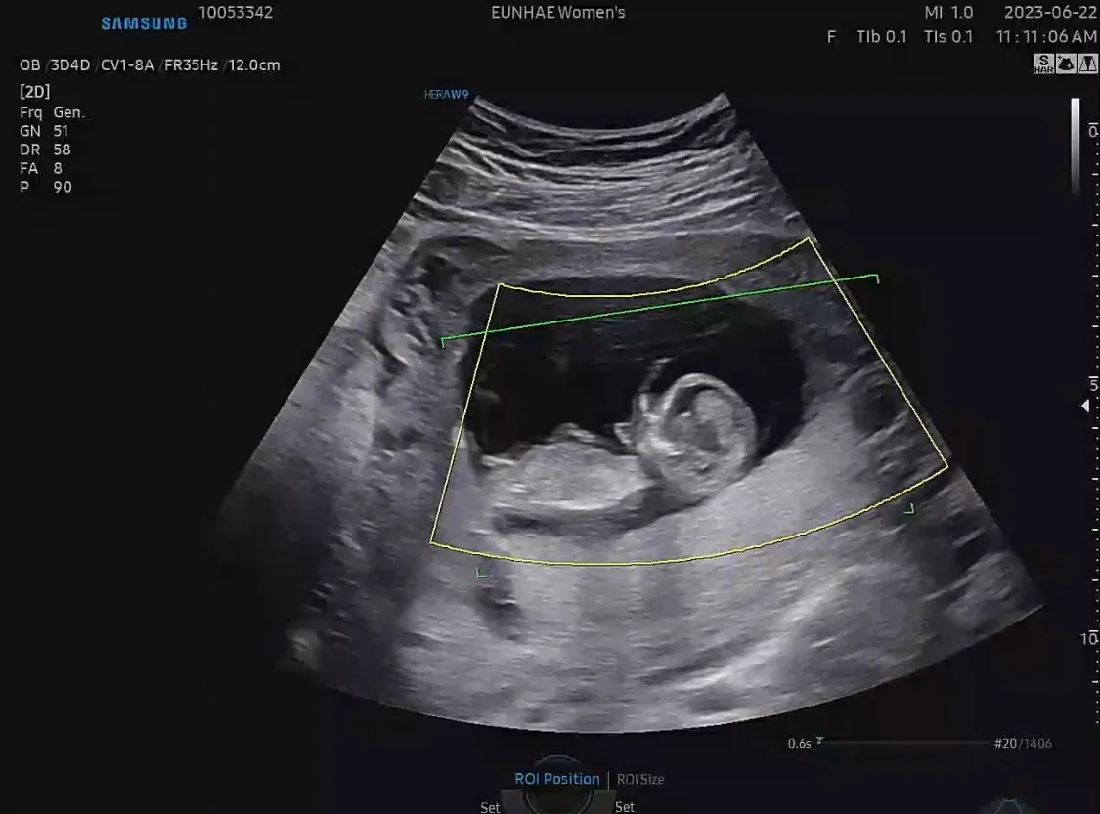
Task: Click the CV1-8A probe name
Action: pos(127,65)
